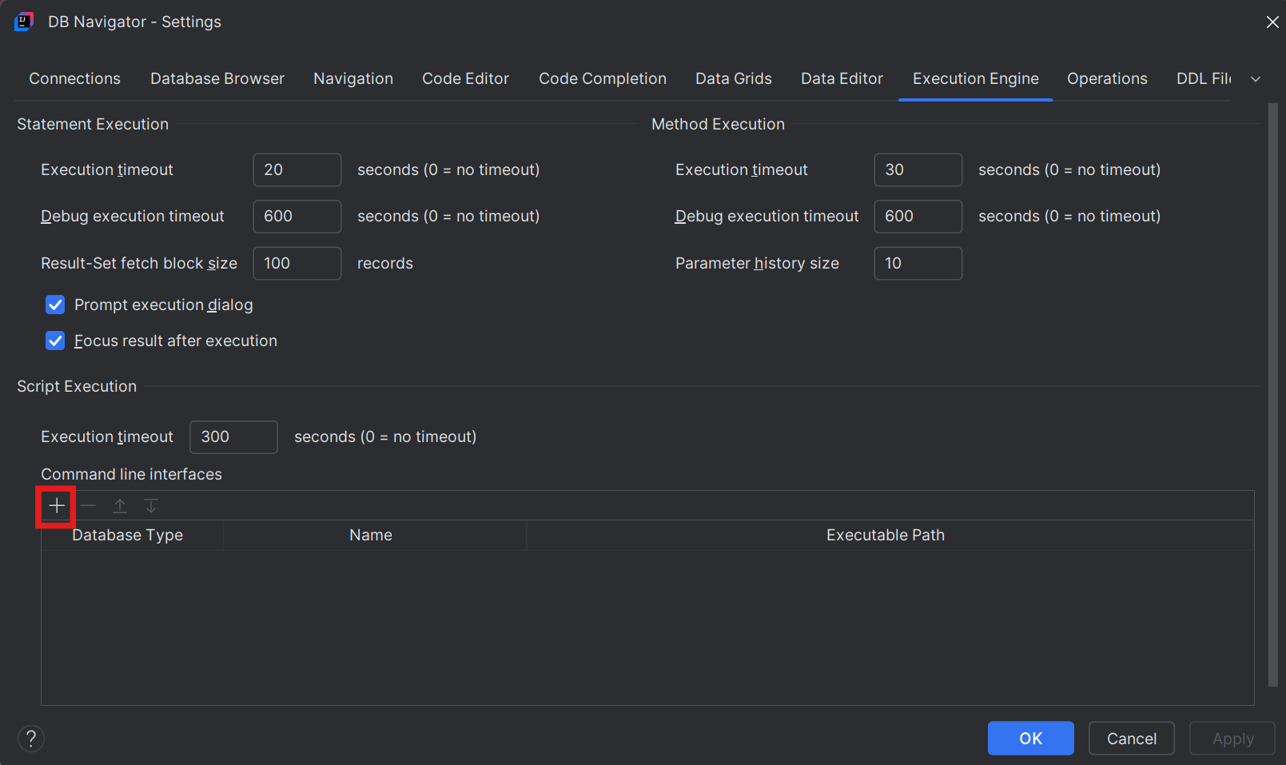The width and height of the screenshot is (1286, 765).
Task: Click the 'records' unit text
Action: [x=385, y=263]
